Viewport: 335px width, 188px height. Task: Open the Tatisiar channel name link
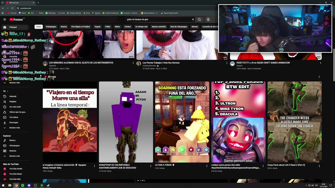239,66
